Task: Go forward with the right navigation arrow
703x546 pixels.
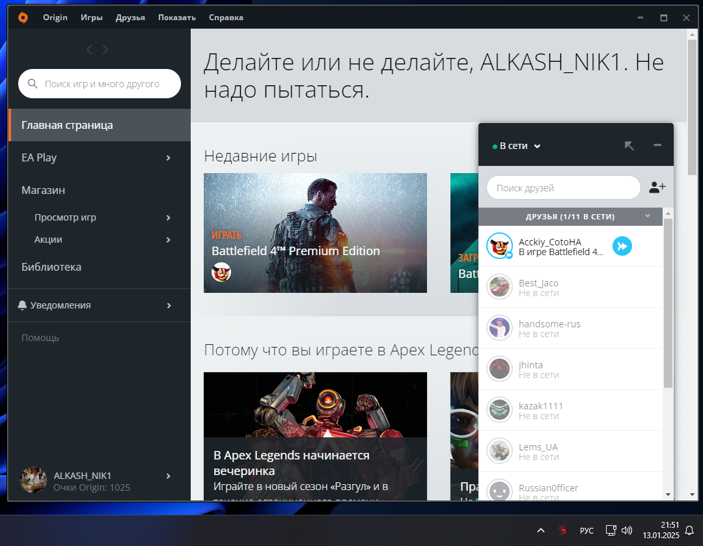Action: coord(105,49)
